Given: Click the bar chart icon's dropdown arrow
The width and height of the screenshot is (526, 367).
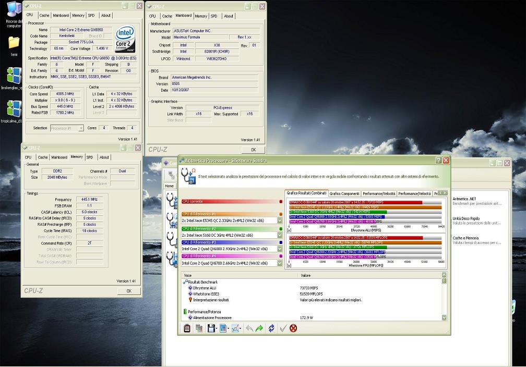Looking at the screenshot, I should tap(229, 329).
